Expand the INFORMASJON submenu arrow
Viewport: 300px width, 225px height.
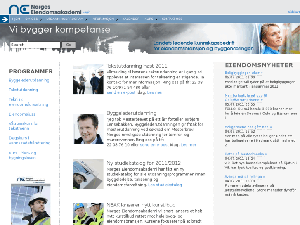tap(117, 19)
